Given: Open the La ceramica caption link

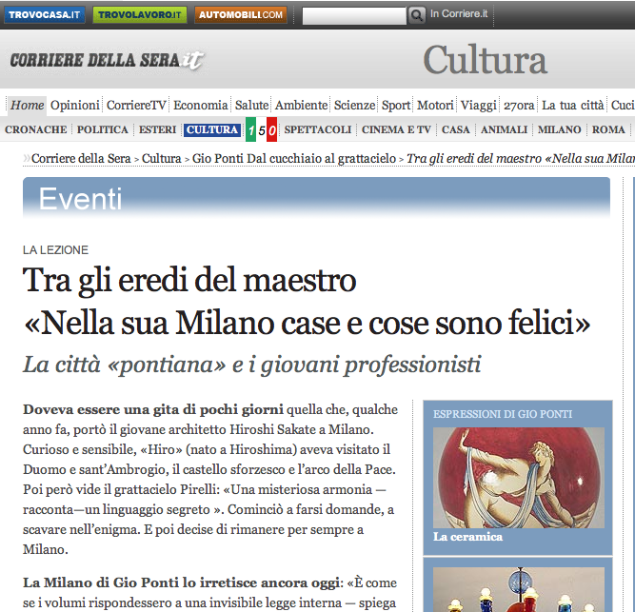Looking at the screenshot, I should tap(467, 537).
